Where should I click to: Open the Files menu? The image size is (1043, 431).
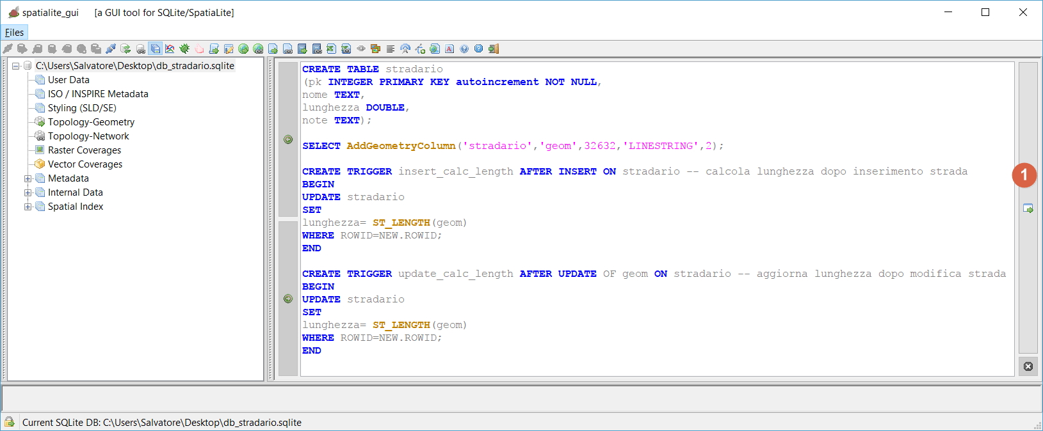tap(14, 33)
